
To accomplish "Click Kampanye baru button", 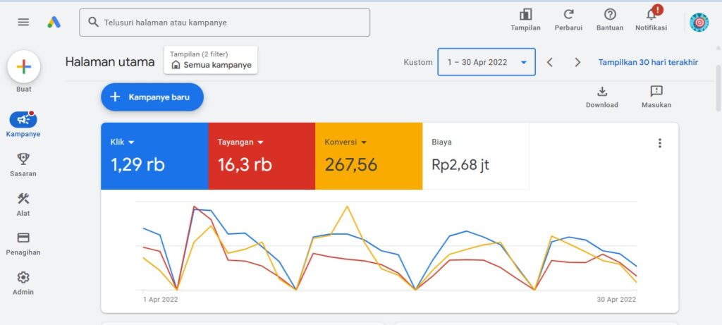I will click(152, 97).
